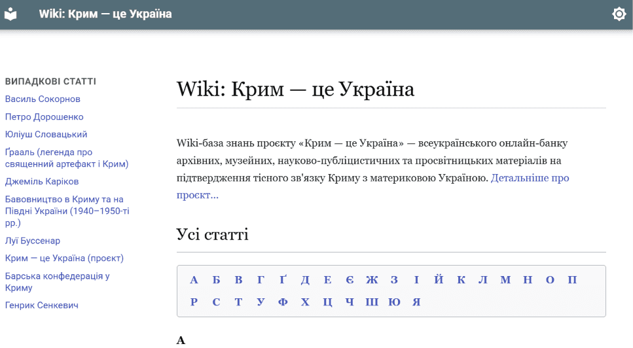633x348 pixels.
Task: Open the site title in the header
Action: 105,14
